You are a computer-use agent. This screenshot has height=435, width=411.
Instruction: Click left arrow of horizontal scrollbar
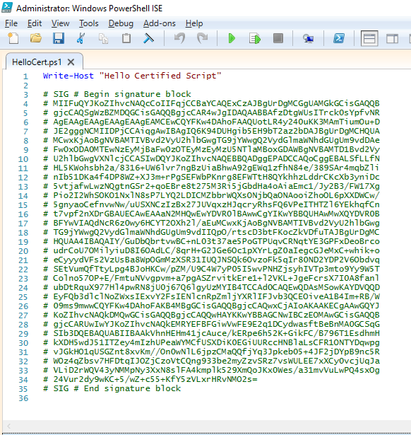pos(9,426)
